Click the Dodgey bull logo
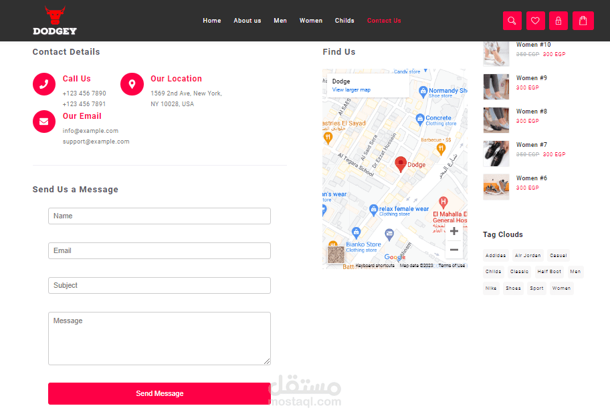 (55, 21)
